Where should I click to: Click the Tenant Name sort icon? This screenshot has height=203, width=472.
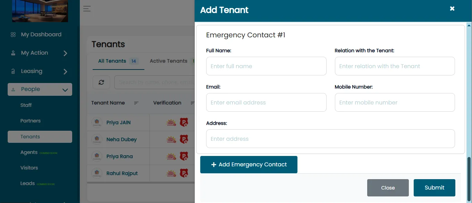(136, 103)
